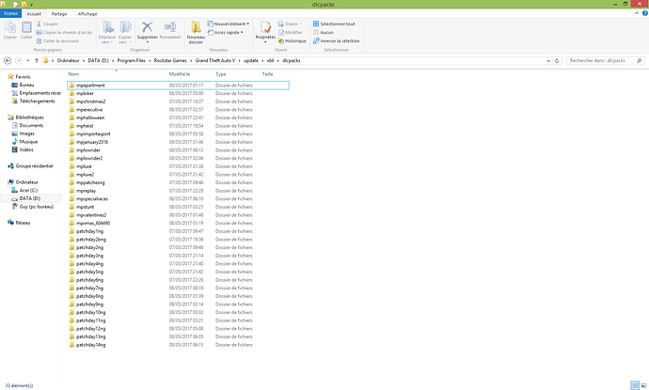Create a Nouveau dossier
The height and width of the screenshot is (390, 649).
click(x=196, y=32)
